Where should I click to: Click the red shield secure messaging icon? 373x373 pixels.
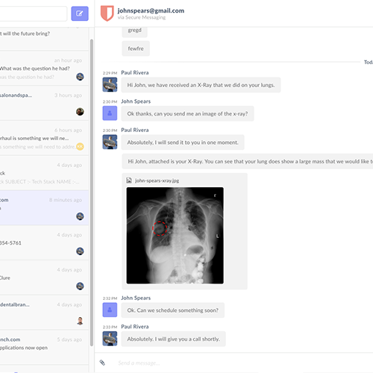(x=107, y=13)
